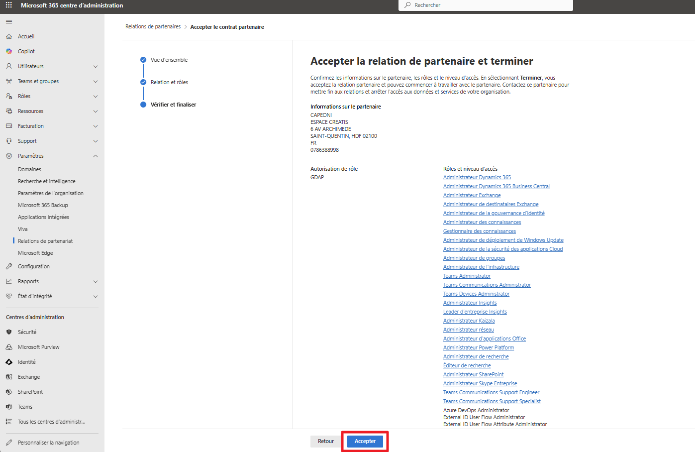695x452 pixels.
Task: Open Paramètres de l'organisation
Action: 51,193
